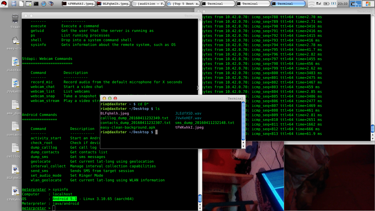Click the Bluetooth icon in the system tray
375x211 pixels.
pyautogui.click(x=334, y=3)
